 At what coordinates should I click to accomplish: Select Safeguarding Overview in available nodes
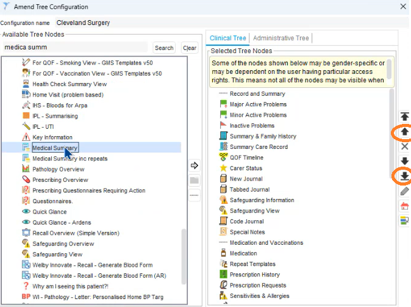[x=63, y=244]
